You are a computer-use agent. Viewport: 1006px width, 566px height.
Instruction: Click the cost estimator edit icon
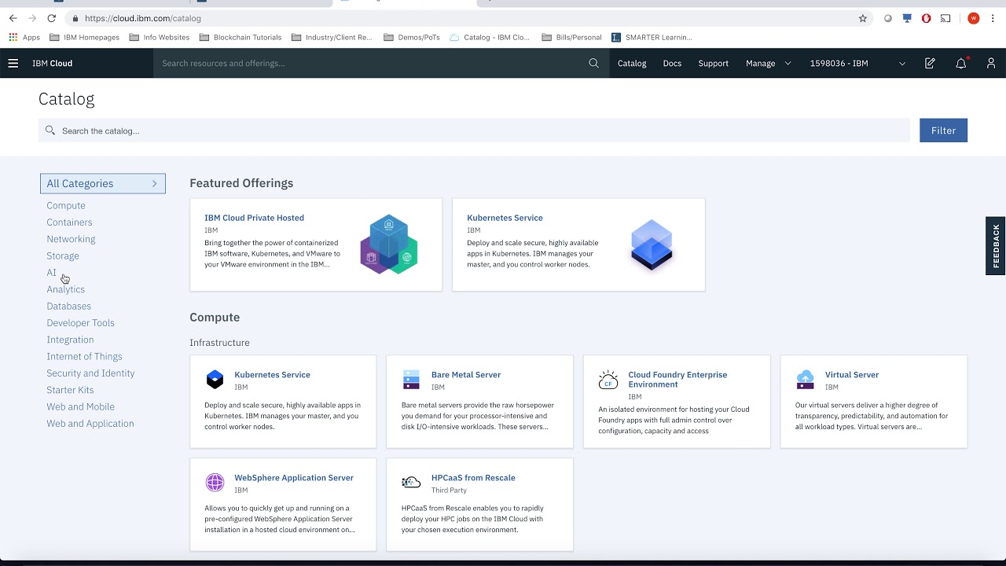(930, 63)
